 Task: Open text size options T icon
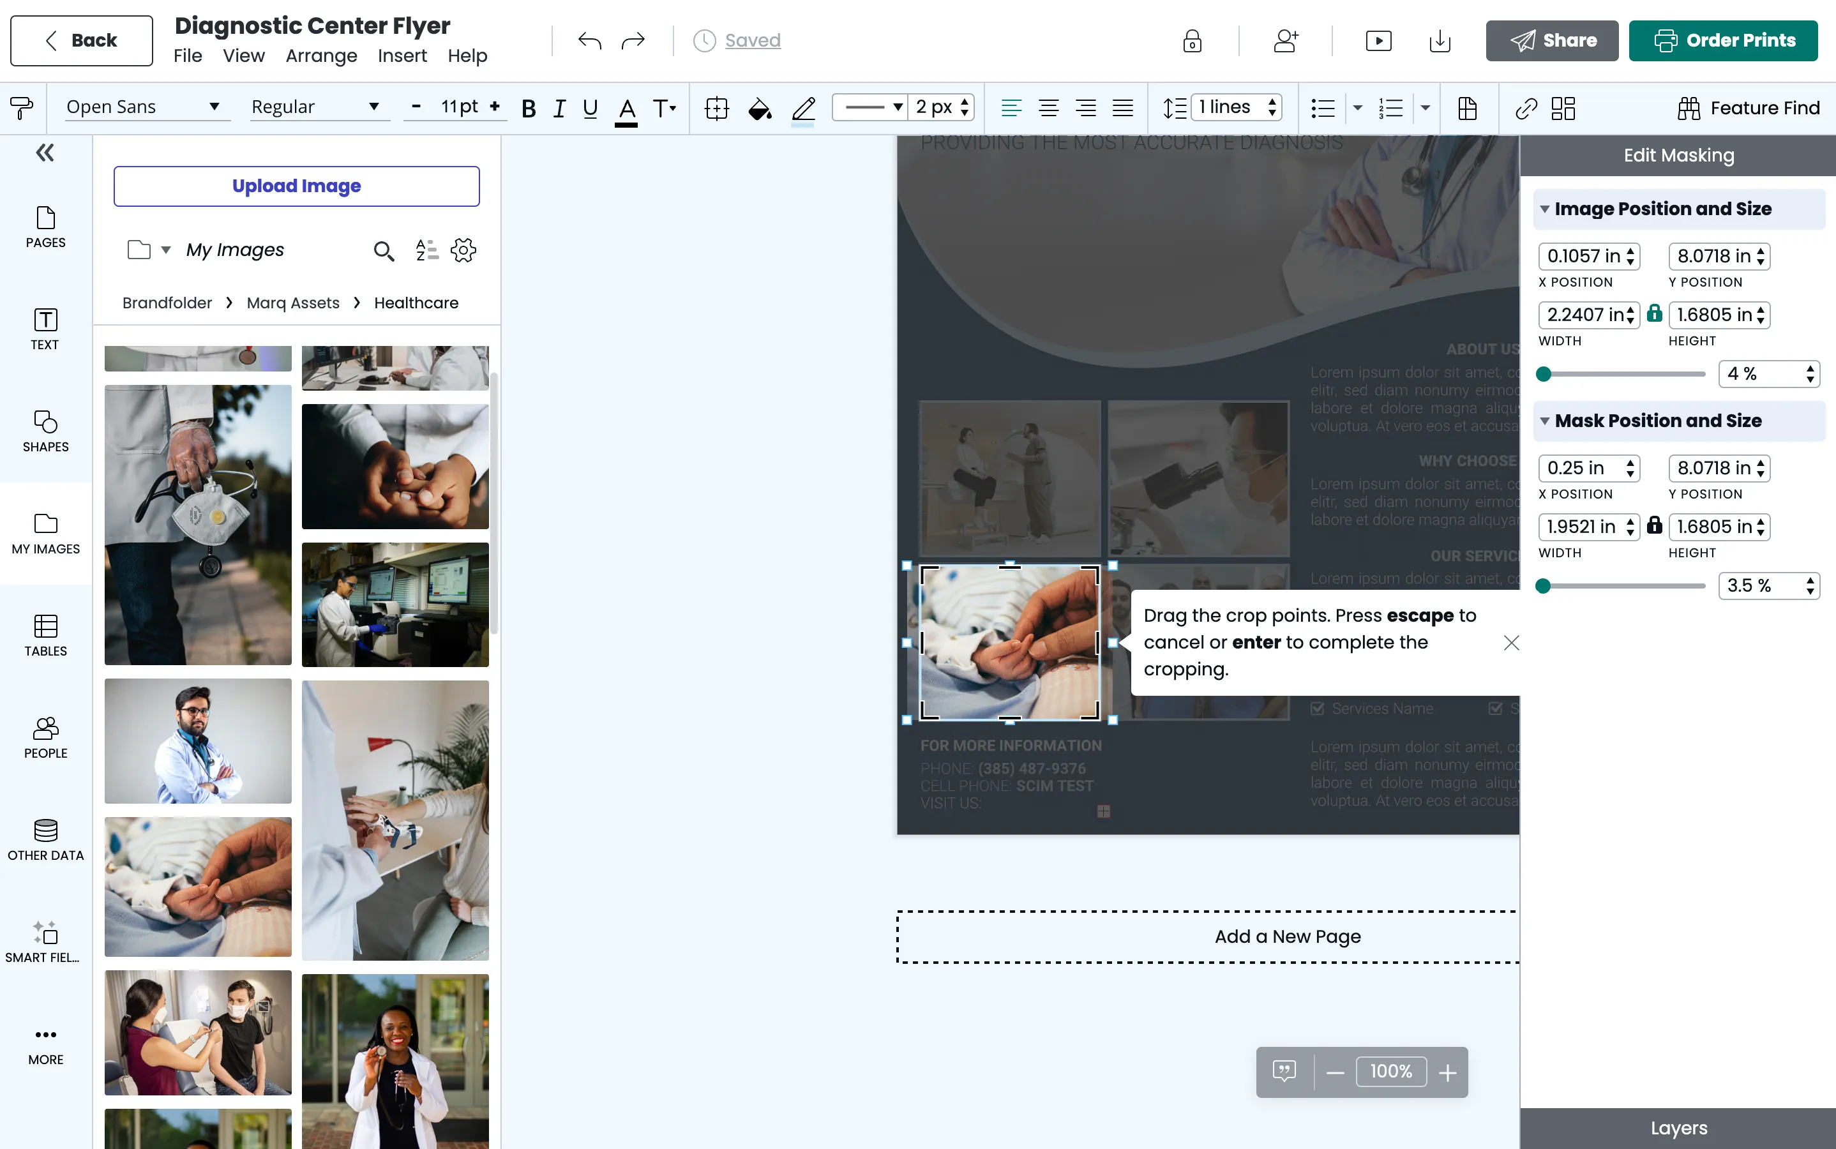click(x=664, y=108)
